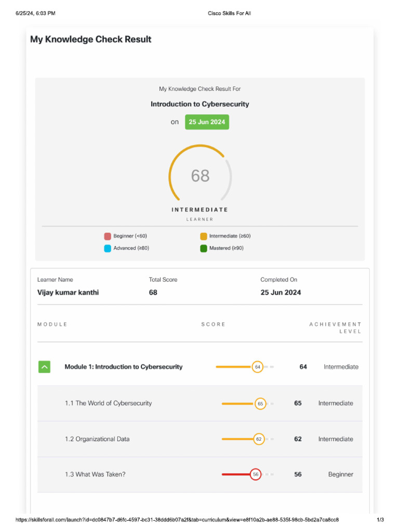Select 1.3 What Was Taken? row
Viewport: 399px width, 532px height.
pos(200,474)
